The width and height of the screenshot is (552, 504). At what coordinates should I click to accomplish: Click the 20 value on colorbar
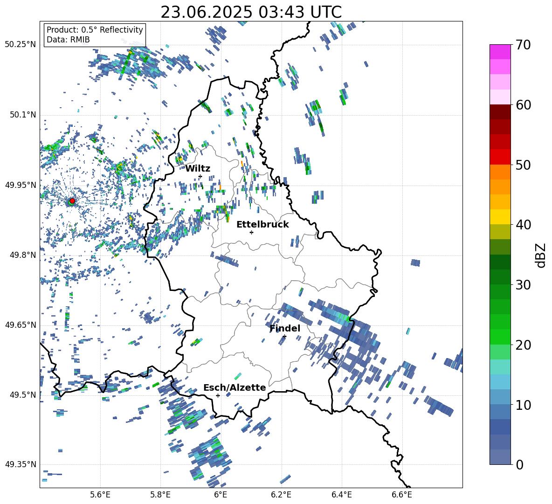(523, 345)
